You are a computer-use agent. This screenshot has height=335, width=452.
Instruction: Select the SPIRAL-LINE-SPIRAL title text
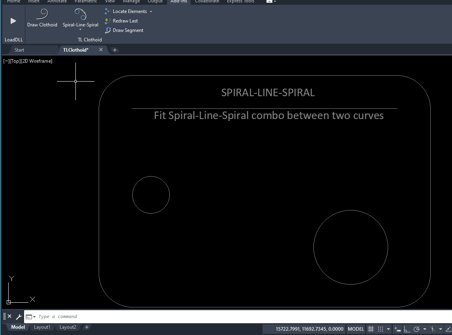[268, 92]
